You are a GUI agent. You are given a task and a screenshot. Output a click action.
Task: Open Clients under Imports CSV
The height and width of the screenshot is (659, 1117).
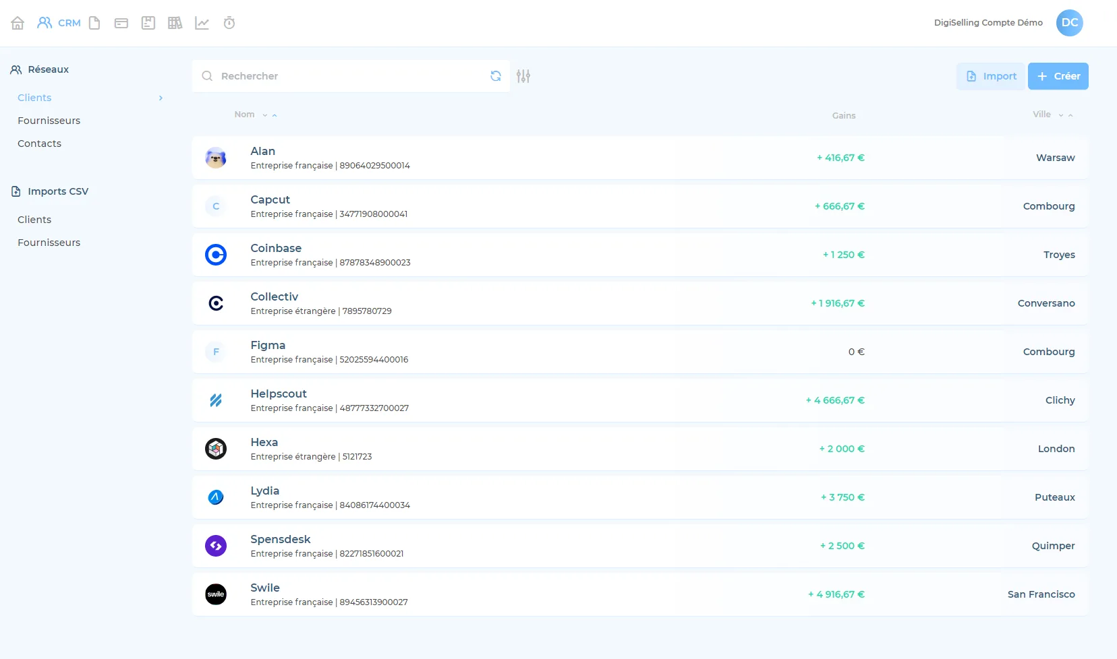[x=34, y=220]
